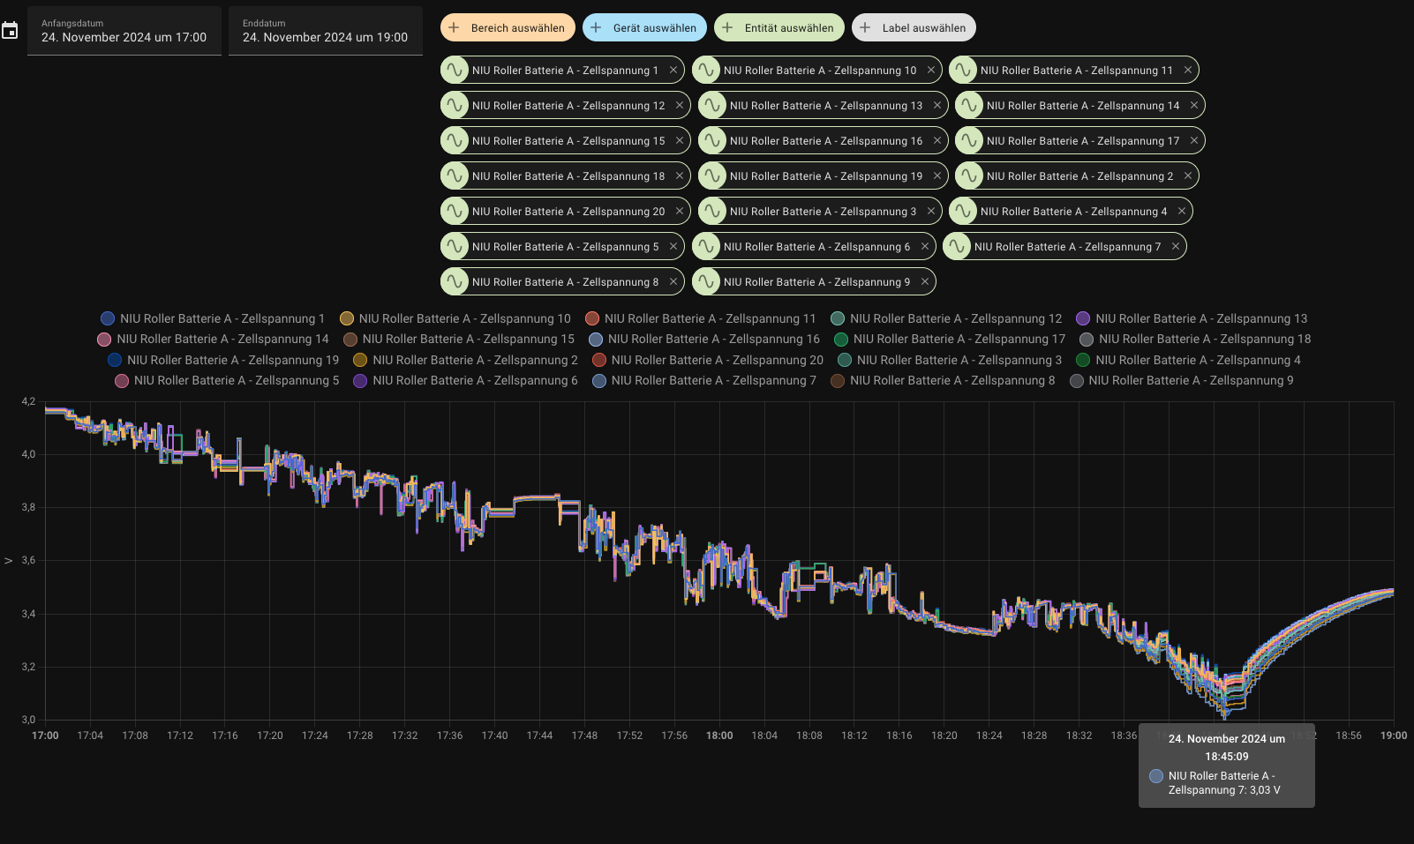The width and height of the screenshot is (1414, 844).
Task: Click the calendar icon beside Anfangsdatum
Action: [x=10, y=31]
